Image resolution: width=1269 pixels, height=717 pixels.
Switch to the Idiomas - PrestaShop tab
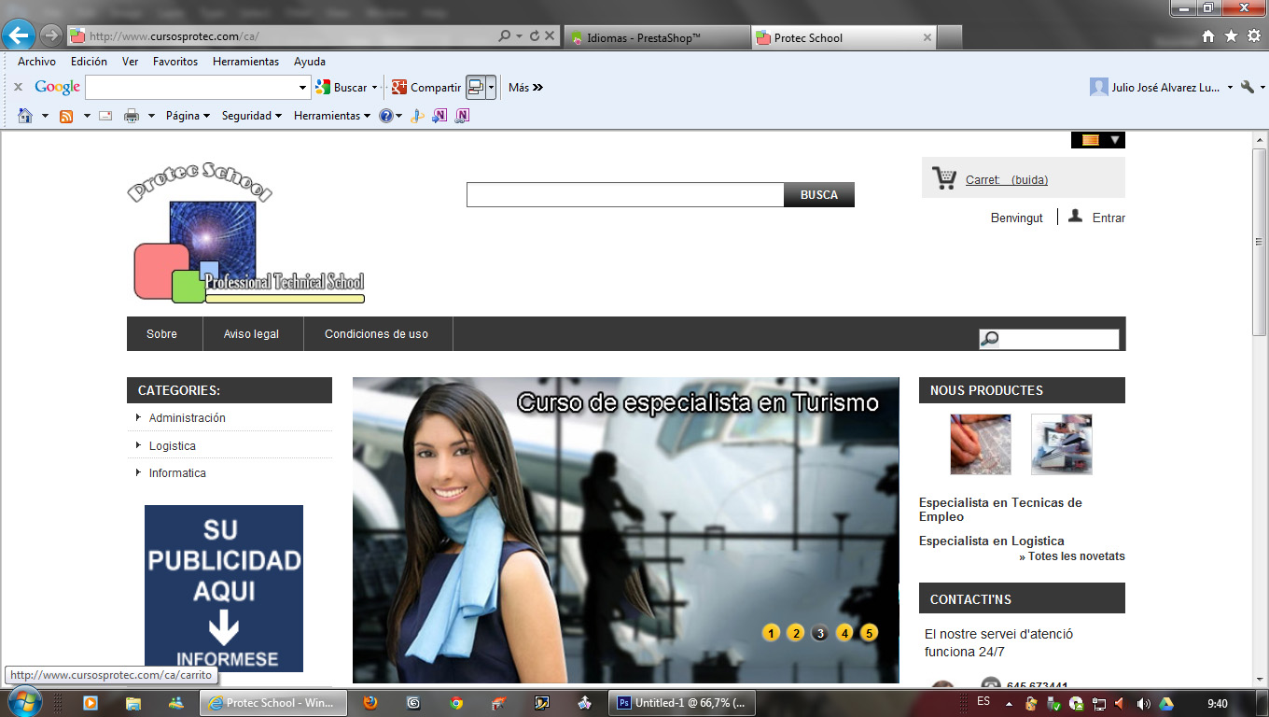[x=657, y=37]
